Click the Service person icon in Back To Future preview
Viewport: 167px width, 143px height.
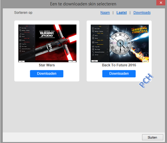(93, 55)
